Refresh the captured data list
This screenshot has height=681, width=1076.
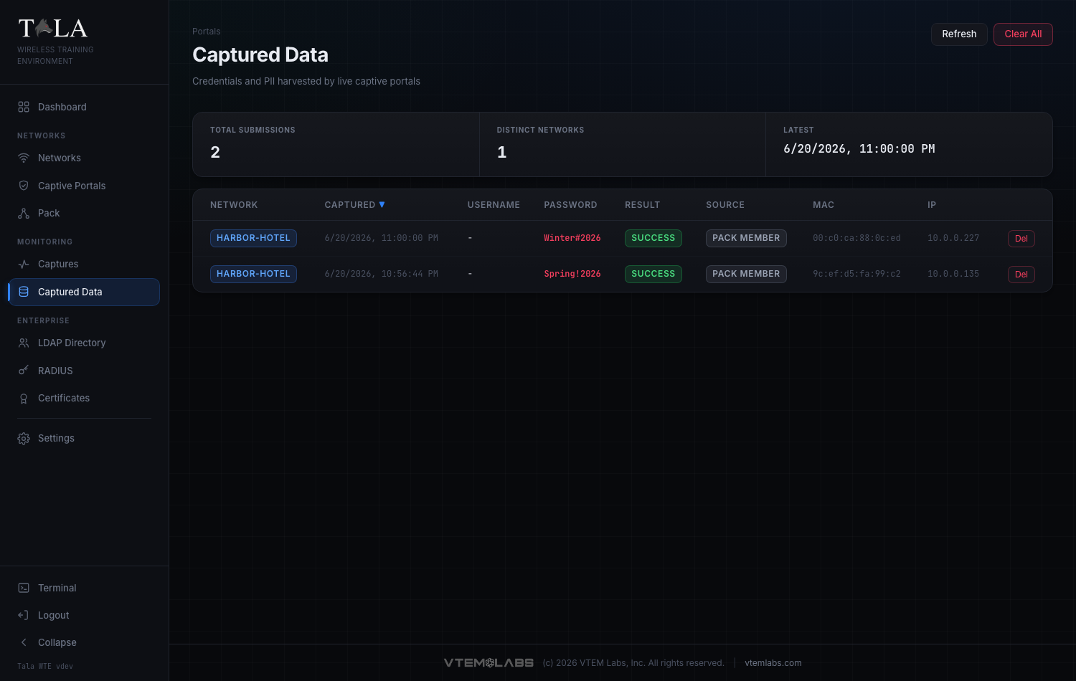tap(959, 34)
